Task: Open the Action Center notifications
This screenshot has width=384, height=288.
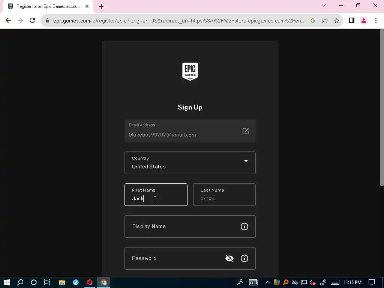Action: coord(372,282)
